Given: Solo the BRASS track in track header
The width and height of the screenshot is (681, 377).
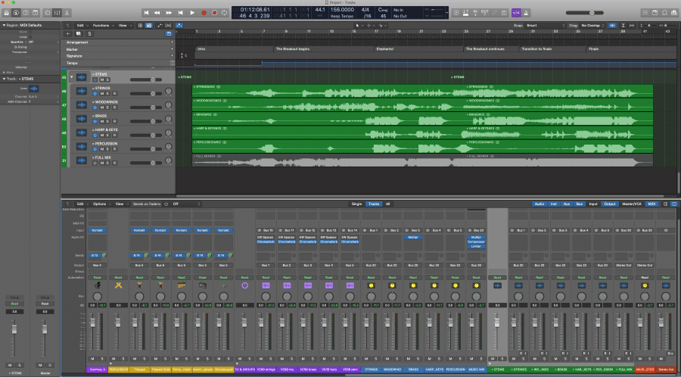Looking at the screenshot, I should click(108, 121).
